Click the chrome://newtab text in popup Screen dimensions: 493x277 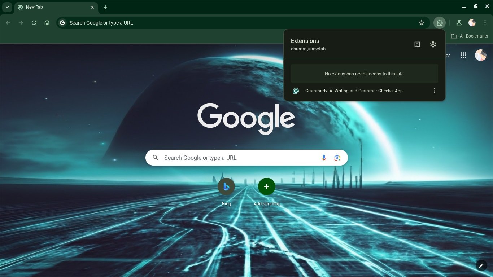[x=308, y=49]
